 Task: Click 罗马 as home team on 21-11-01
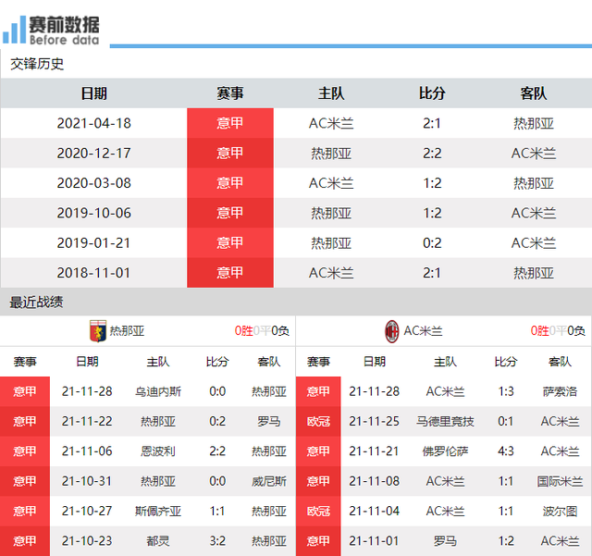click(x=445, y=541)
